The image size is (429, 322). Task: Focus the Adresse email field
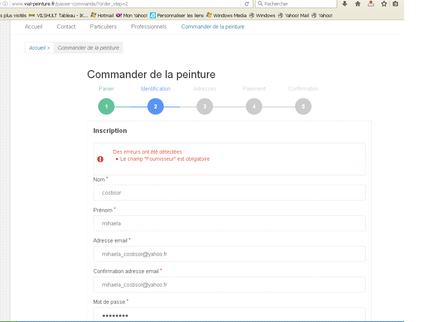pyautogui.click(x=229, y=254)
